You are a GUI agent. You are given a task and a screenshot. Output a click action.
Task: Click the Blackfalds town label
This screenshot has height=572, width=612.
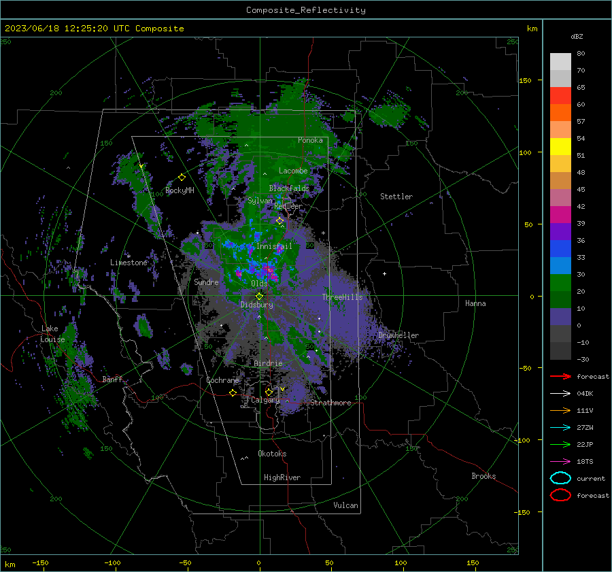289,188
